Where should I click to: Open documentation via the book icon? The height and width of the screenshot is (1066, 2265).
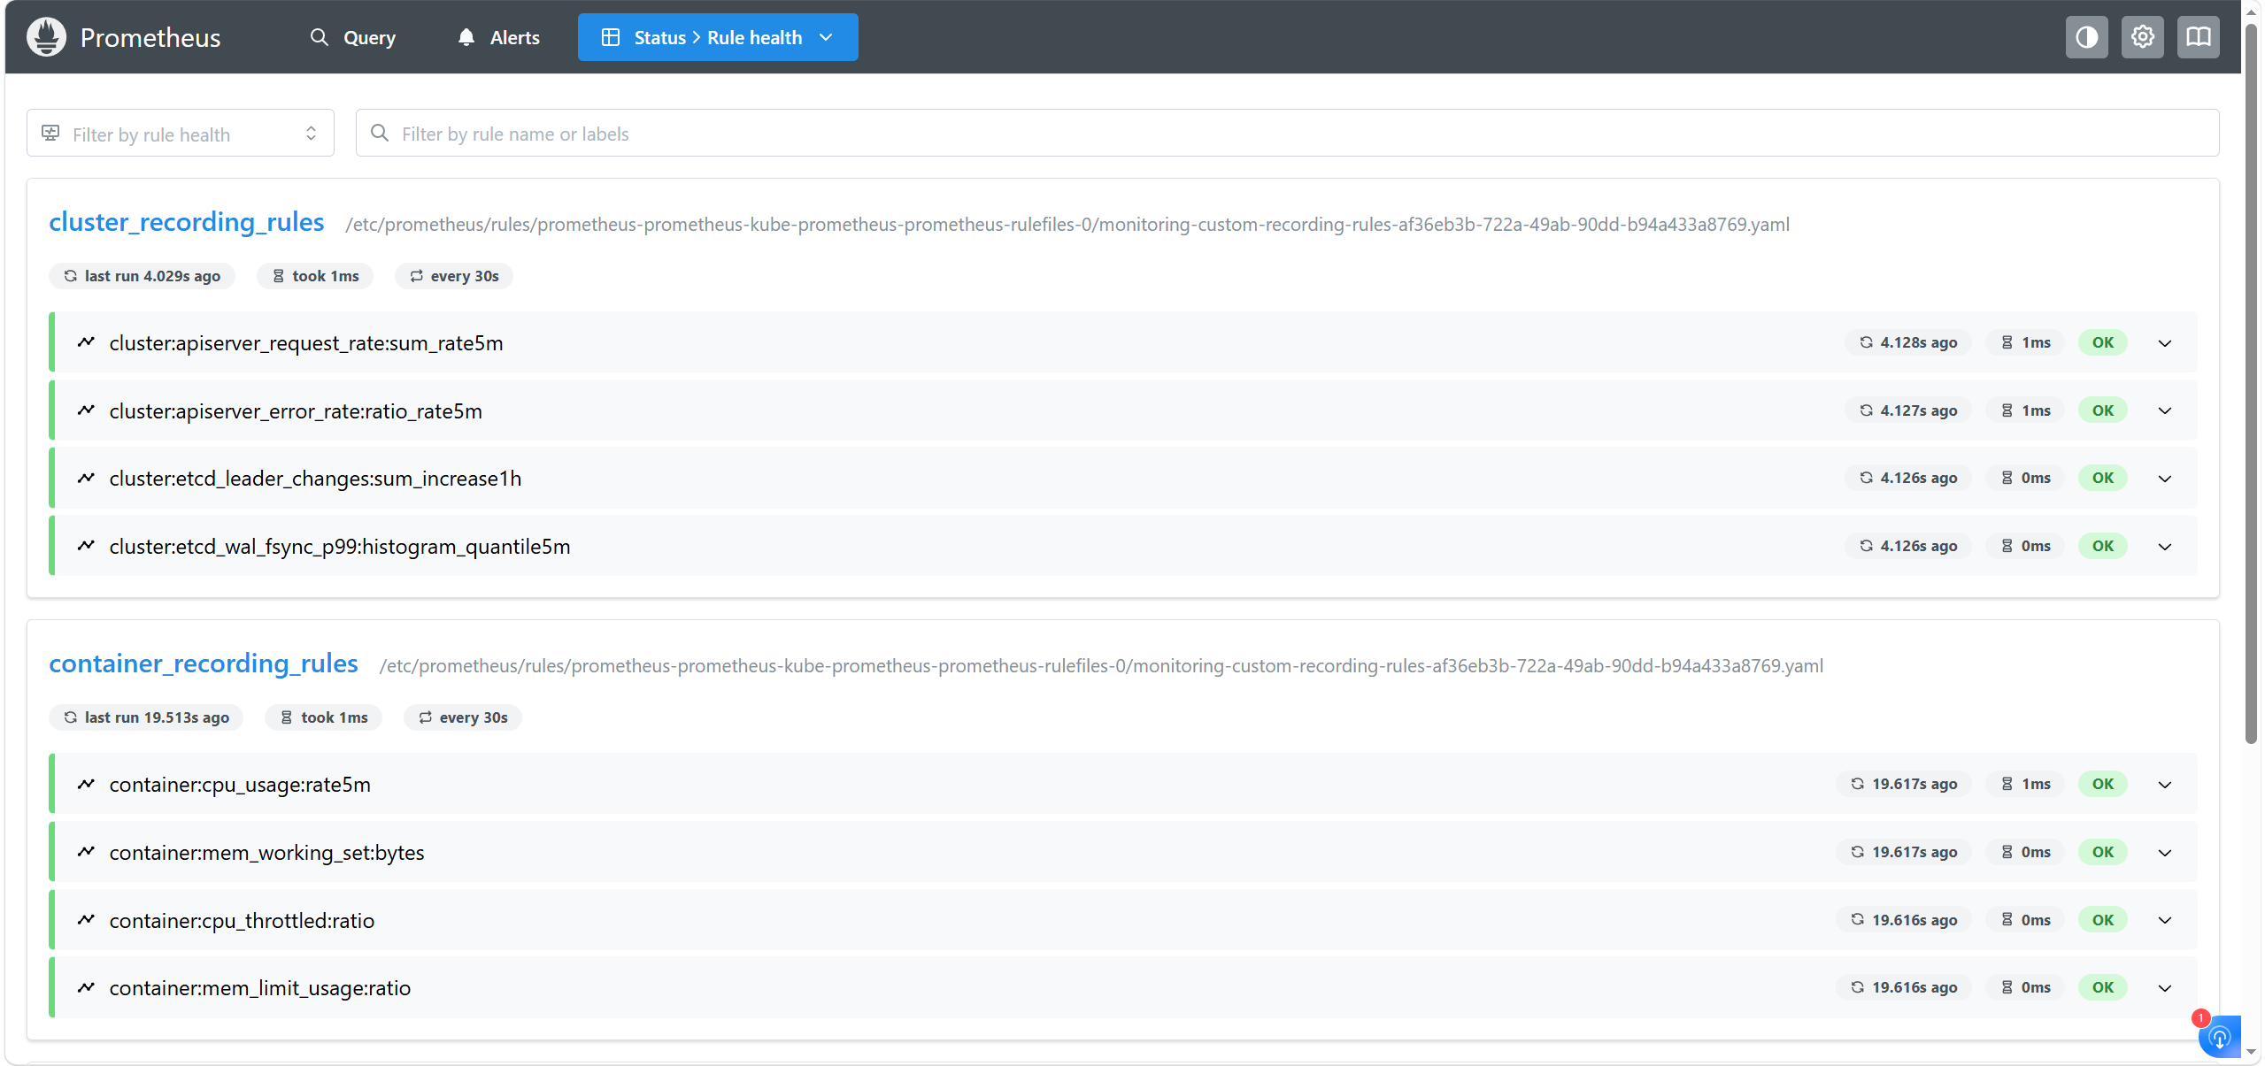click(2199, 37)
